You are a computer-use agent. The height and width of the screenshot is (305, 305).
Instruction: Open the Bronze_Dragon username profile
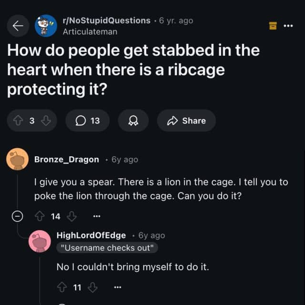pos(67,160)
